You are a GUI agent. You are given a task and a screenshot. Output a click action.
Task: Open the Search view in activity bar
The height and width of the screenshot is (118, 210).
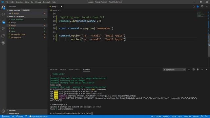pos(3,14)
